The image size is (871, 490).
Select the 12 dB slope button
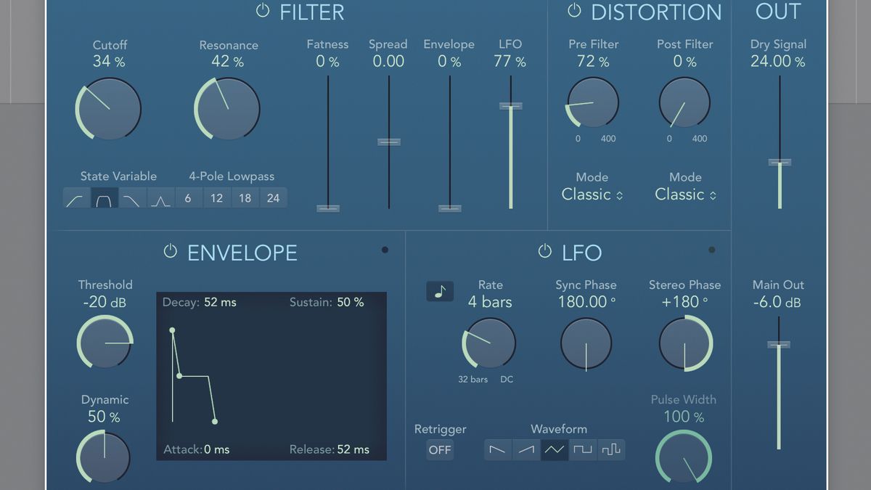pyautogui.click(x=216, y=197)
